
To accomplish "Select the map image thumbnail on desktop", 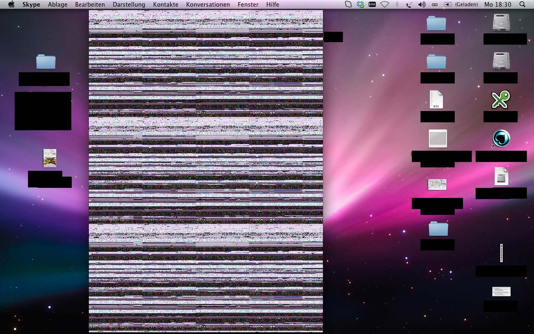I will point(437,184).
